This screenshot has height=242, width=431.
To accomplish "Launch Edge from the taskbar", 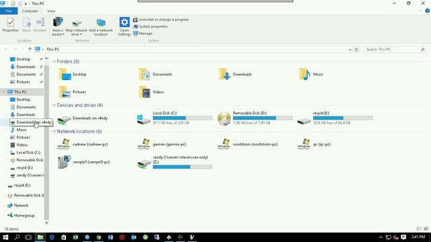I will pyautogui.click(x=52, y=237).
